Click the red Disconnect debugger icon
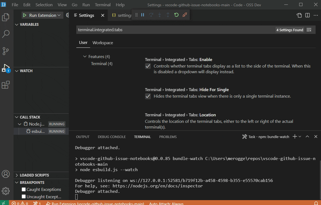Image resolution: width=321 pixels, height=205 pixels. (185, 15)
